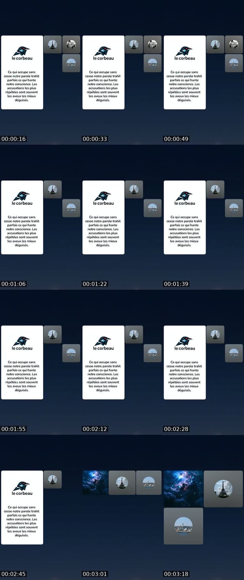Click the city skyline thumbnail in frame 00:00:33
The image size is (244, 580).
tap(152, 63)
